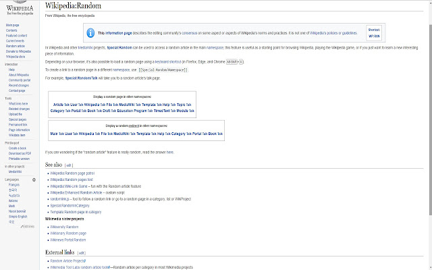Image resolution: width=432 pixels, height=270 pixels.
Task: Open Random Article Project external link
Action: 67,261
